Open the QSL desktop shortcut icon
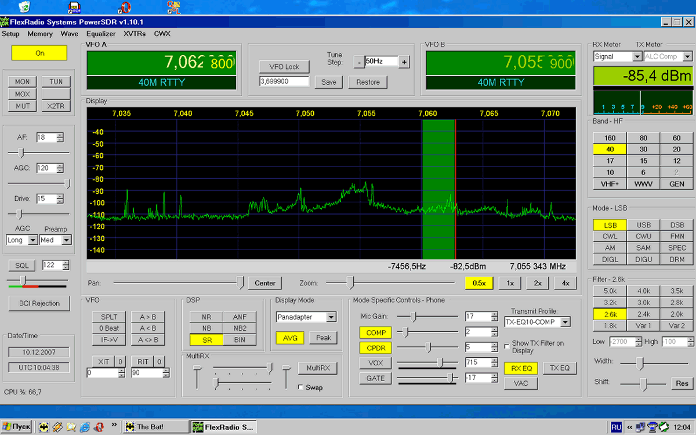This screenshot has height=435, width=696. point(174,7)
